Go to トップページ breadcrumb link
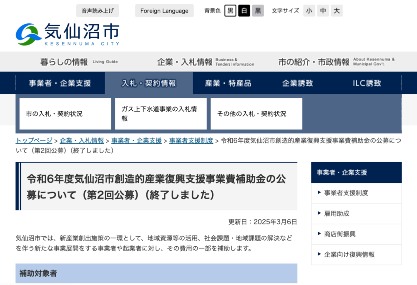Screen dimensions: 417x285 pos(34,140)
